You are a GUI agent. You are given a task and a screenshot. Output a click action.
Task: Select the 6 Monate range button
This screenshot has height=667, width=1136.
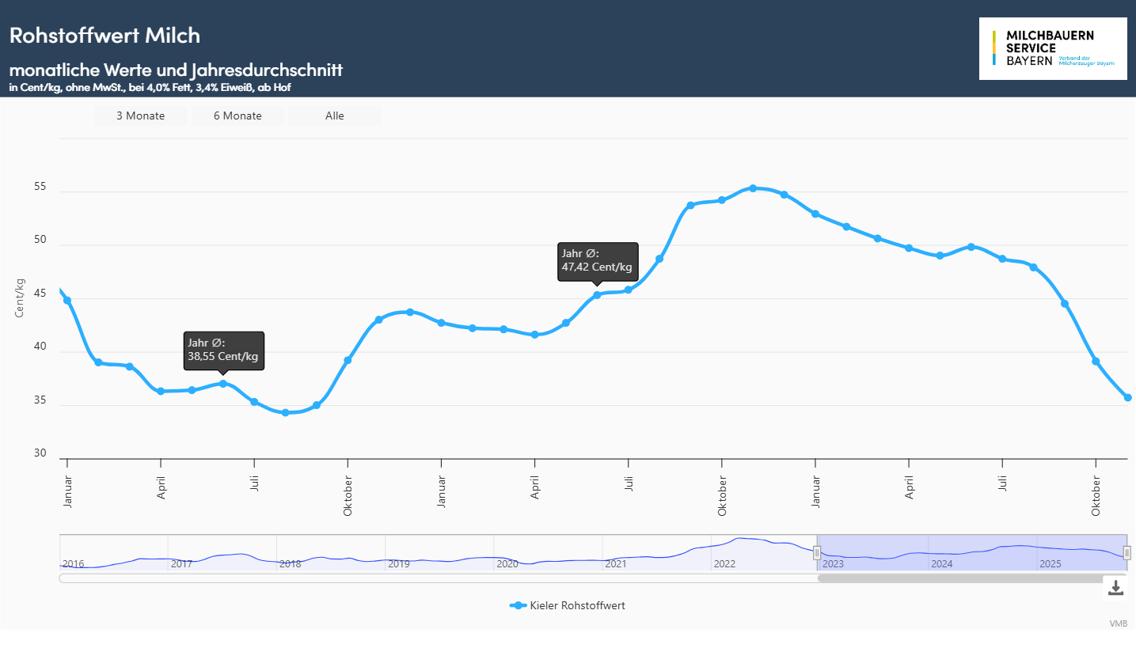(237, 116)
